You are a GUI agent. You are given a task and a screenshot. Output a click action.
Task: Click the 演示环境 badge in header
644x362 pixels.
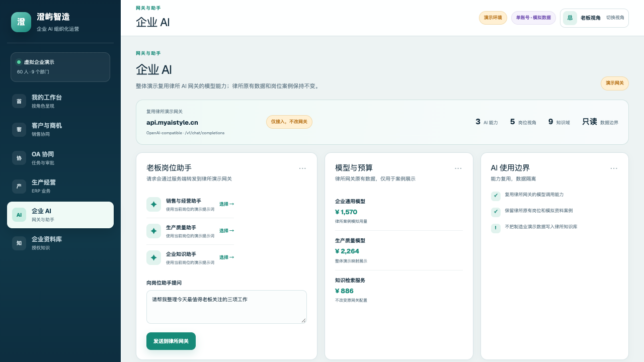[493, 18]
